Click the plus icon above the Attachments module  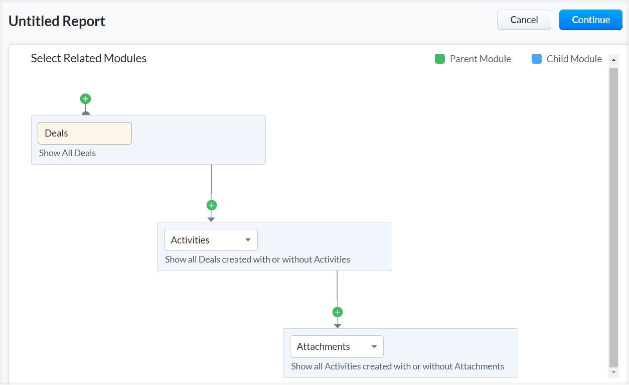pos(337,312)
